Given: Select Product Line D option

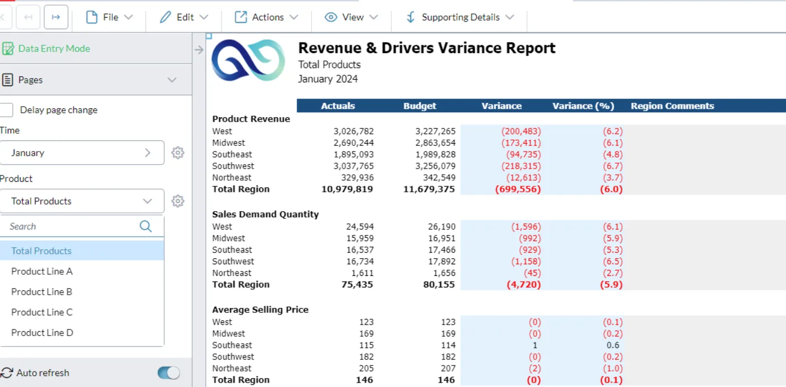Looking at the screenshot, I should tap(82, 333).
